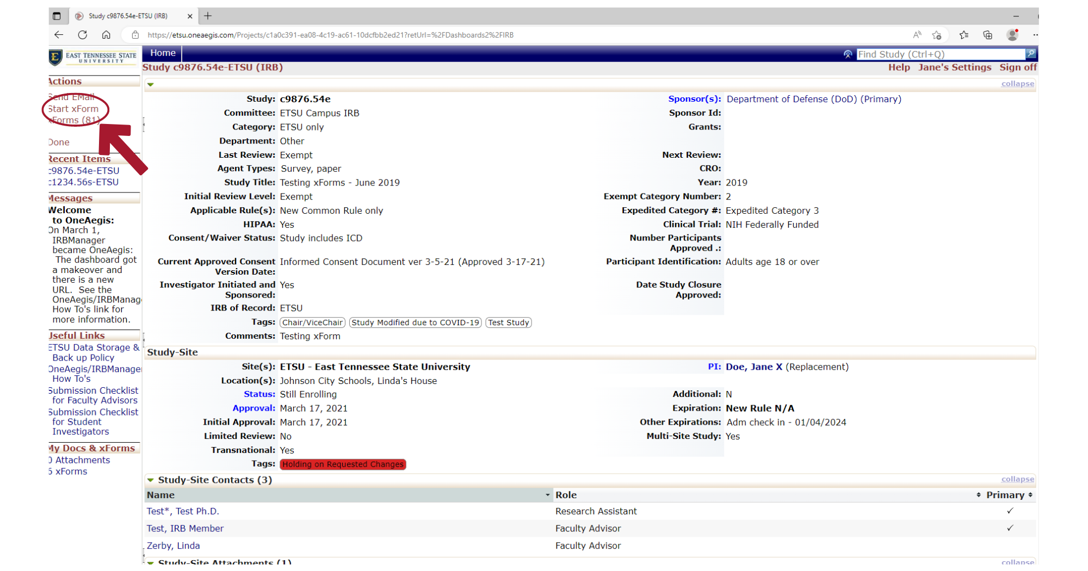
Task: Click the browser profile avatar
Action: tap(1012, 34)
